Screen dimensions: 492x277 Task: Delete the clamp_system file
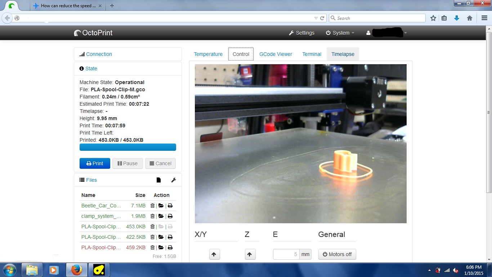pos(152,216)
